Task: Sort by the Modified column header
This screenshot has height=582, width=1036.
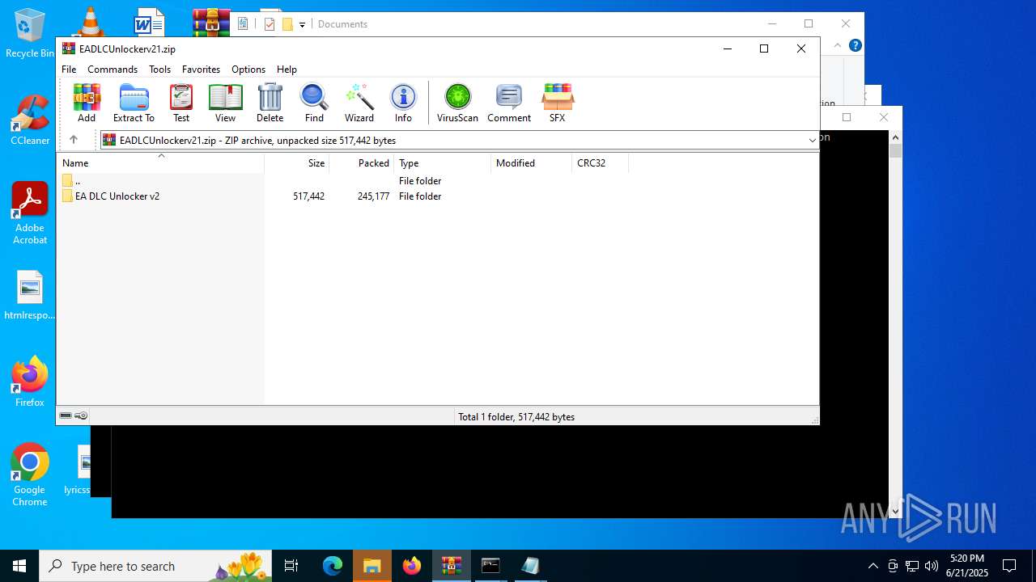Action: coord(532,162)
